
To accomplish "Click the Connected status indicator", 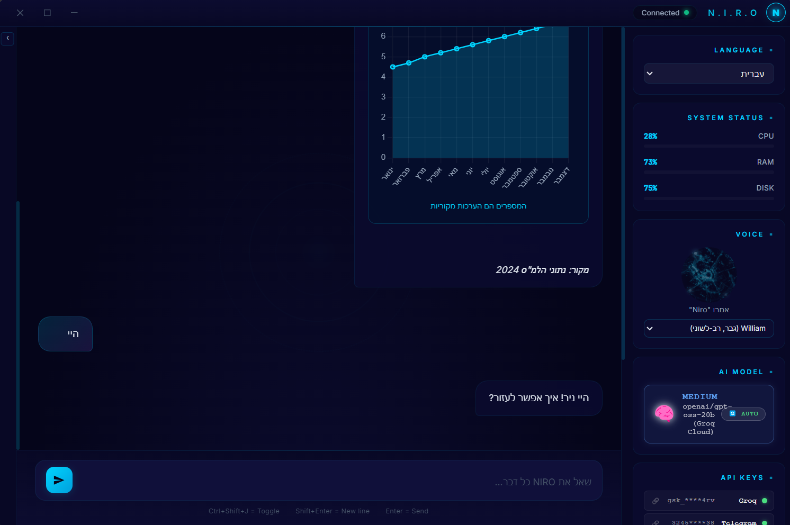I will [665, 13].
